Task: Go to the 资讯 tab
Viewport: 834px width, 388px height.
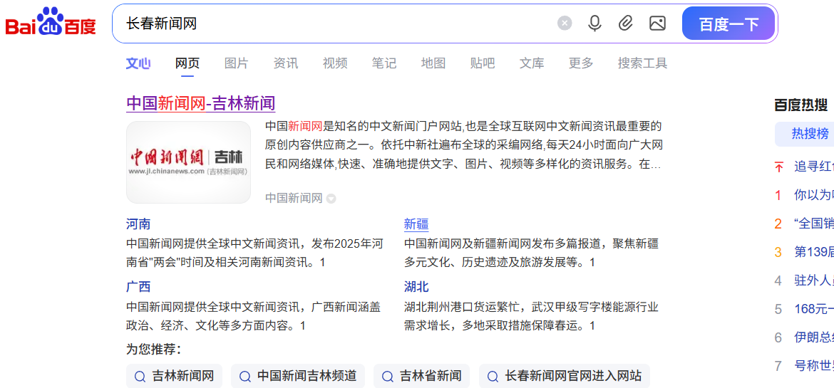Action: 286,64
